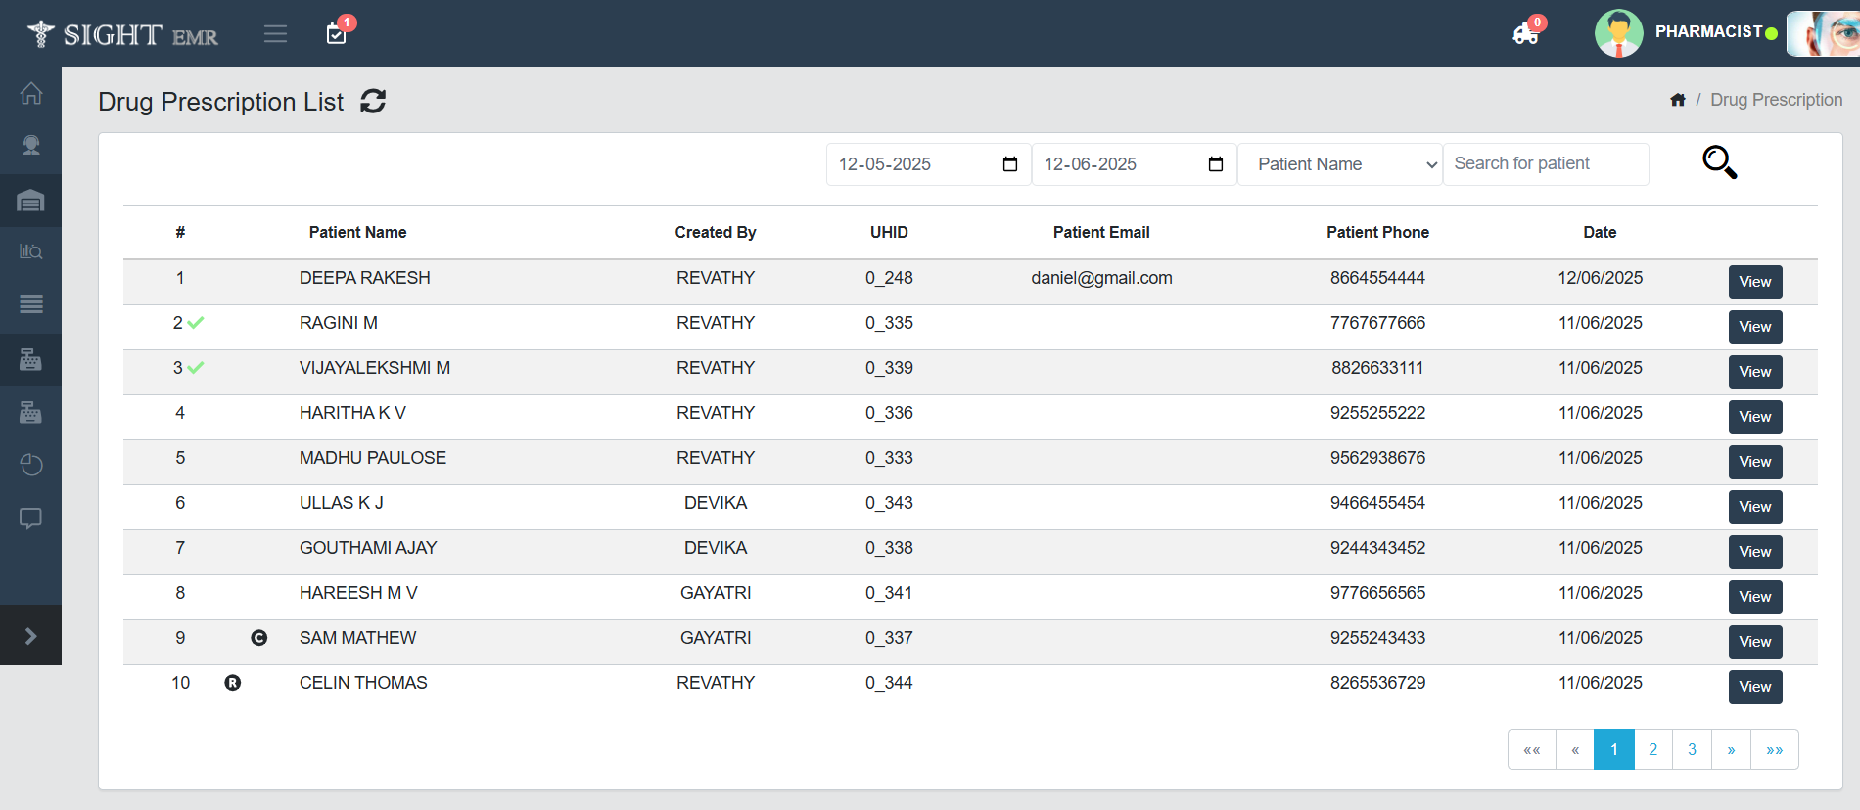View prescription for SAM MATHEW
The width and height of the screenshot is (1860, 810).
pyautogui.click(x=1754, y=642)
